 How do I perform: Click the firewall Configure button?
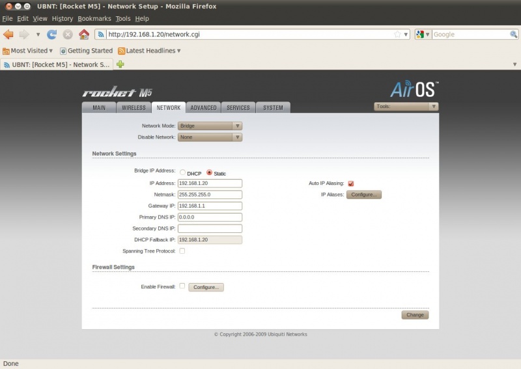click(x=206, y=287)
